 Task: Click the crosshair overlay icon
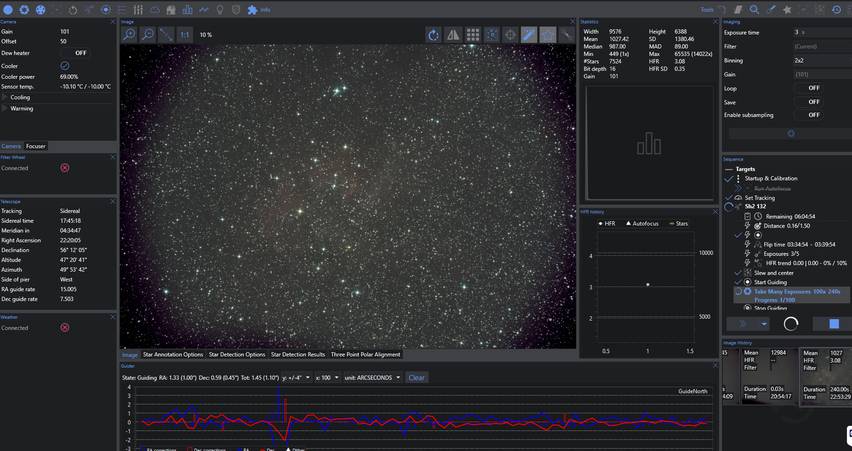(x=510, y=35)
